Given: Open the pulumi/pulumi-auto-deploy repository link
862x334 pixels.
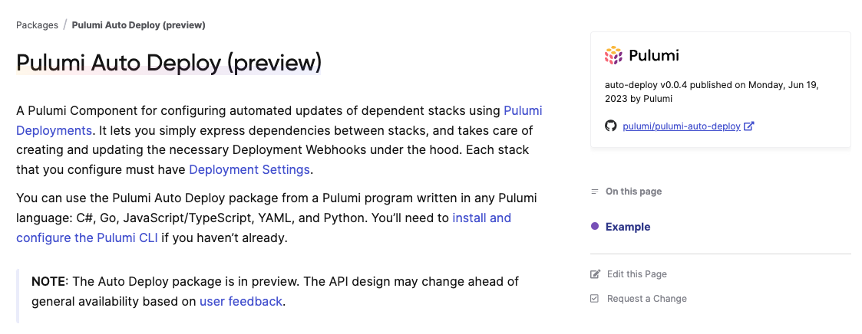Looking at the screenshot, I should (681, 126).
